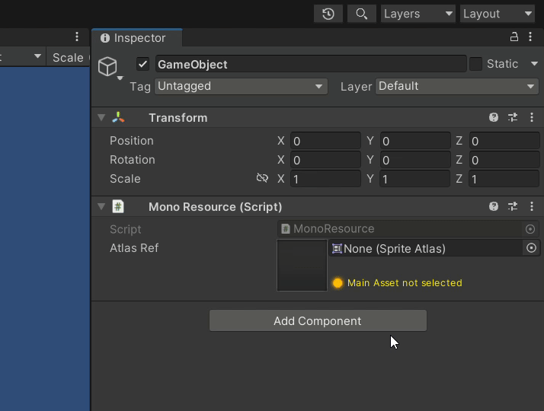Click the GameObject cube icon selector
544x411 pixels.
[x=110, y=67]
